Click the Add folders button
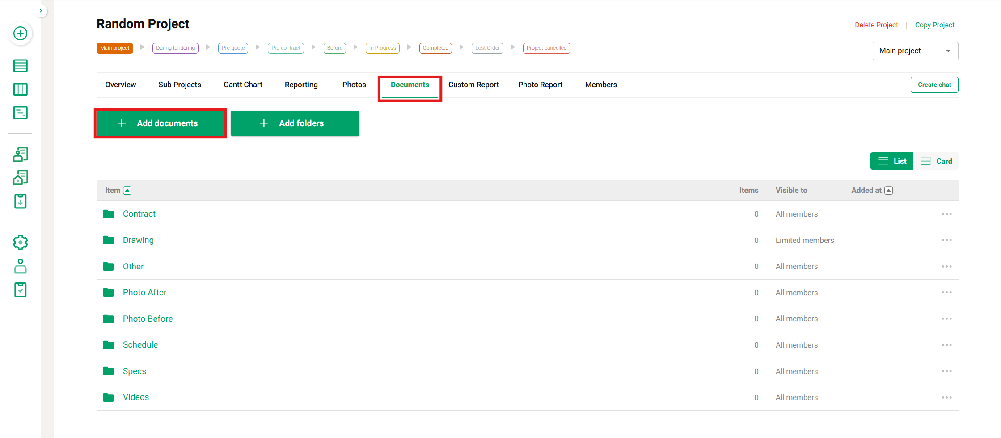Image resolution: width=1001 pixels, height=438 pixels. point(295,123)
